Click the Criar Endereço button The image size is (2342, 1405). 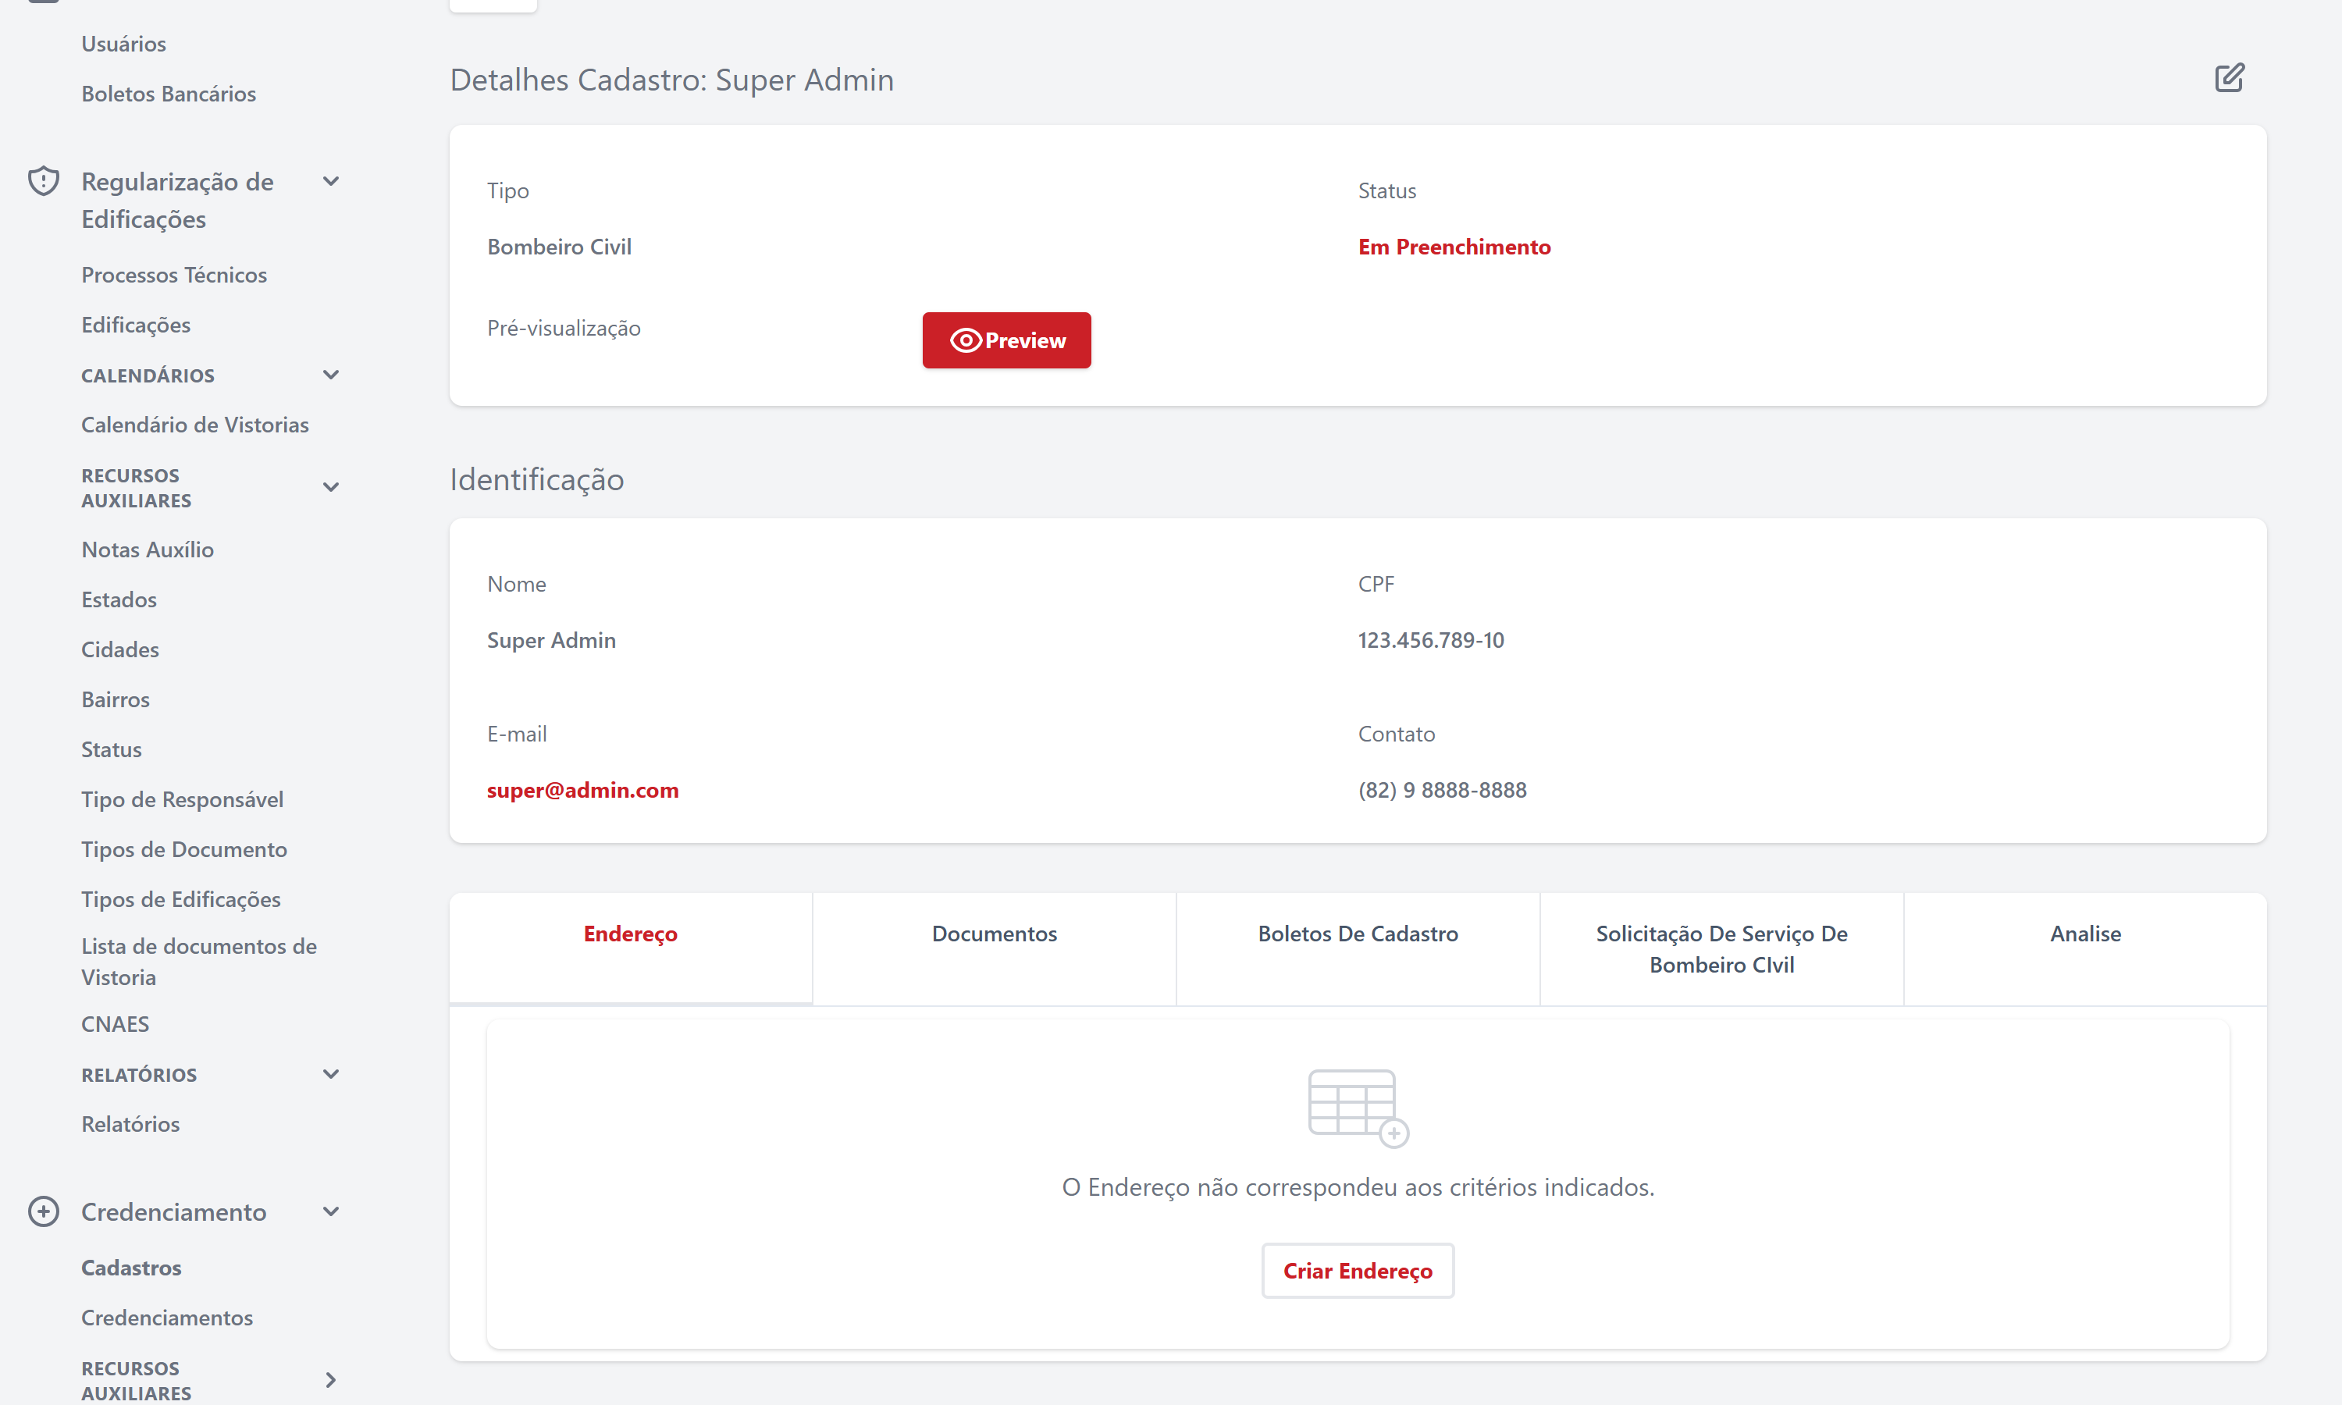(x=1358, y=1271)
